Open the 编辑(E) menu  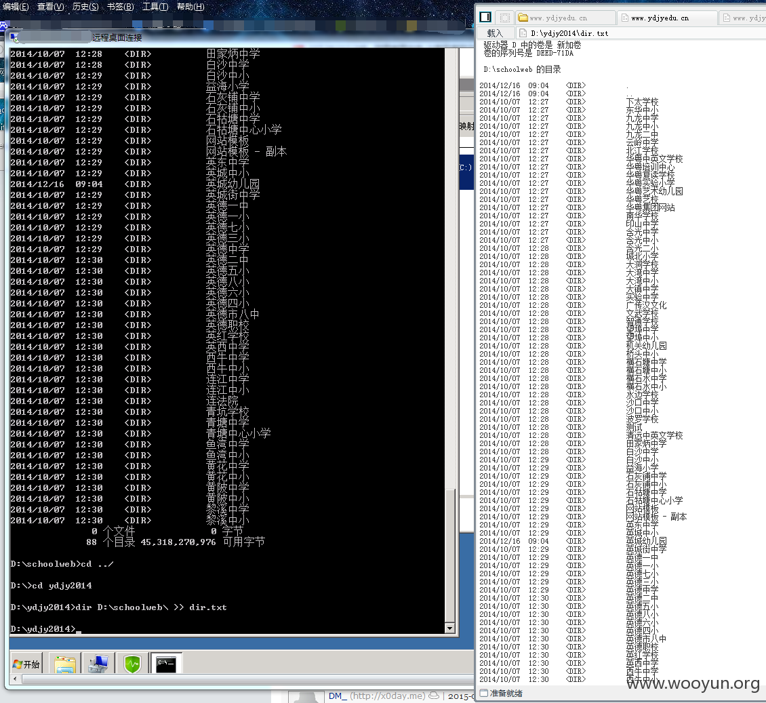click(x=15, y=6)
